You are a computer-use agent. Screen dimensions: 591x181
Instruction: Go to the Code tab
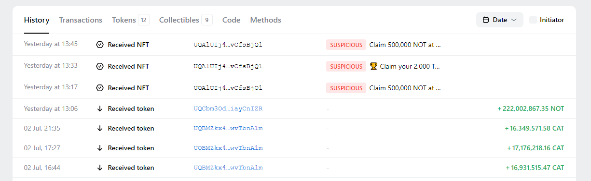[231, 20]
